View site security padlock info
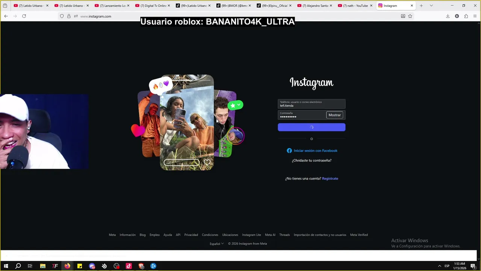The width and height of the screenshot is (481, 271). point(69,16)
